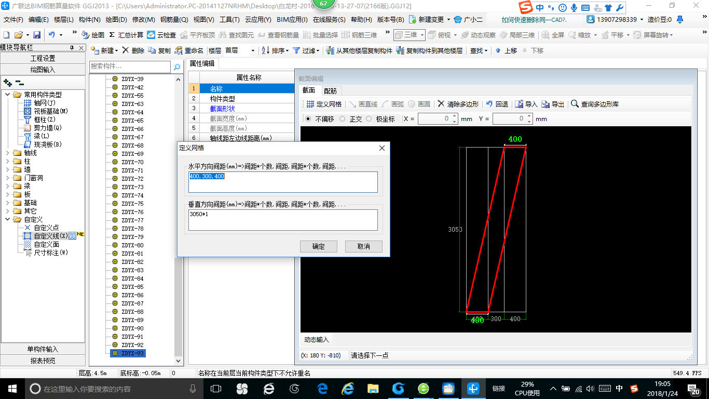Open the 查找 find dropdown

(x=479, y=50)
